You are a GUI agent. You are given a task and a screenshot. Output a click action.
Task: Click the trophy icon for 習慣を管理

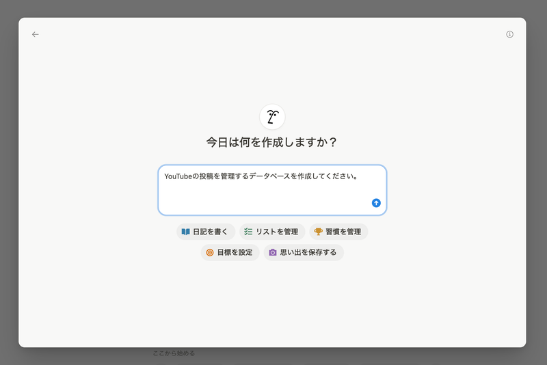pyautogui.click(x=318, y=232)
